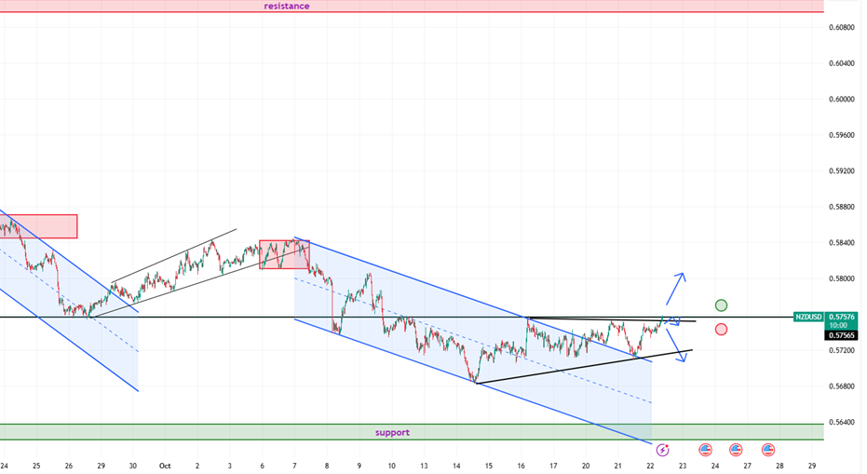Select the green circle marker

pos(721,305)
